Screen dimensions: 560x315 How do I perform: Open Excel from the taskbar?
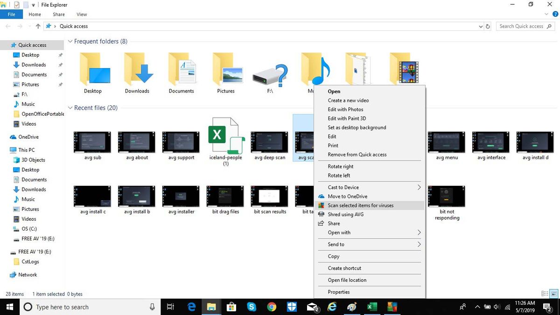[371, 307]
